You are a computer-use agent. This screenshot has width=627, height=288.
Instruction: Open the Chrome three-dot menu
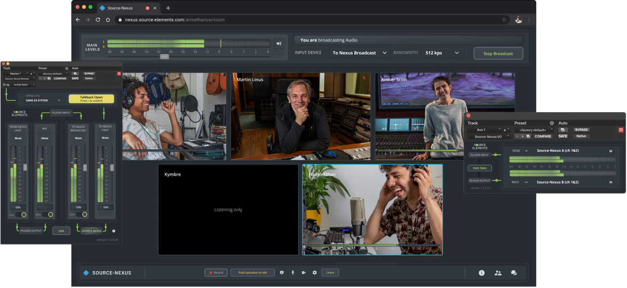tap(529, 19)
